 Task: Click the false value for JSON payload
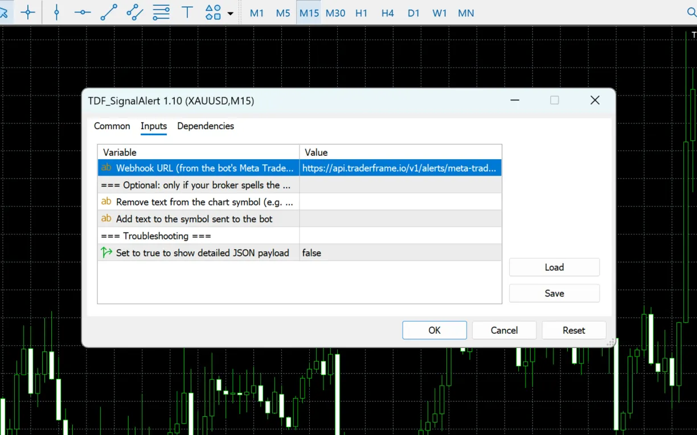pos(401,252)
